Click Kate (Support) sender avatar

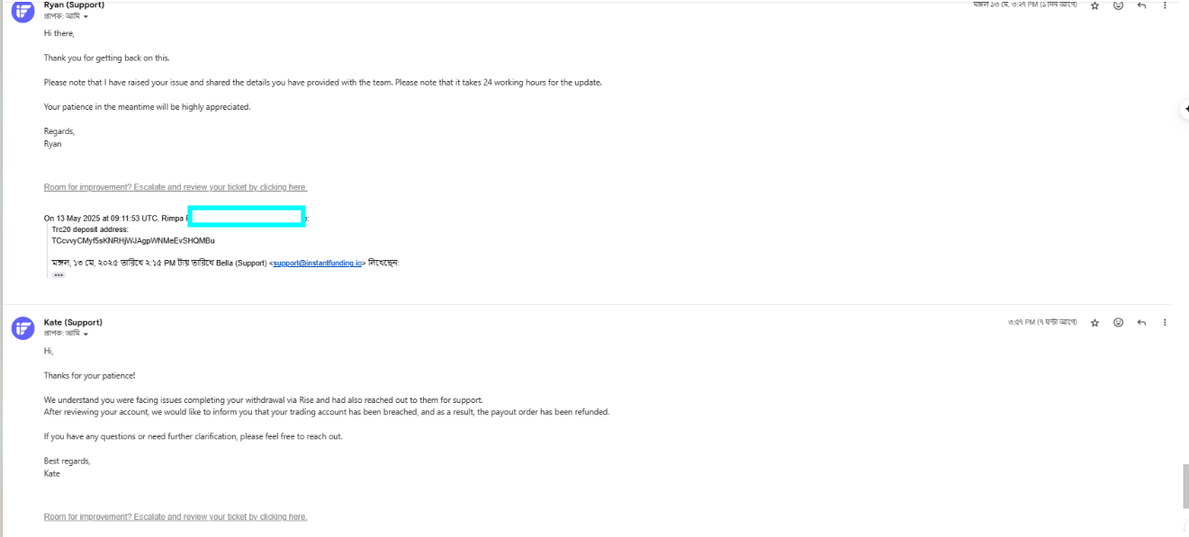click(23, 328)
